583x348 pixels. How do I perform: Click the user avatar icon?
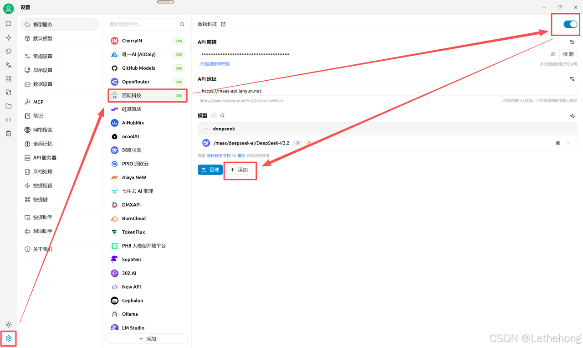pos(9,9)
